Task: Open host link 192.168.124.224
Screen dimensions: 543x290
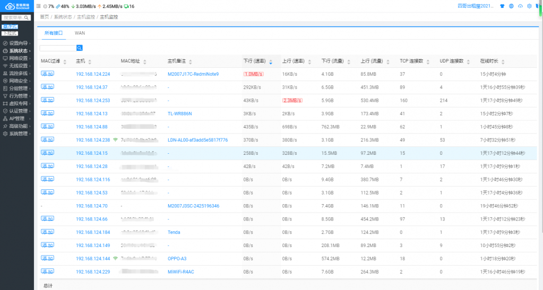Action: coord(93,74)
